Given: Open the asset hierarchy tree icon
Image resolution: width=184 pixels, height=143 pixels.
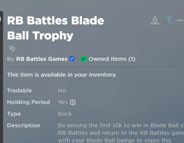Looking at the screenshot, I should click(168, 20).
